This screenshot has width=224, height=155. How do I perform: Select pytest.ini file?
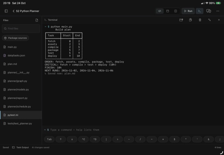pos(21,115)
